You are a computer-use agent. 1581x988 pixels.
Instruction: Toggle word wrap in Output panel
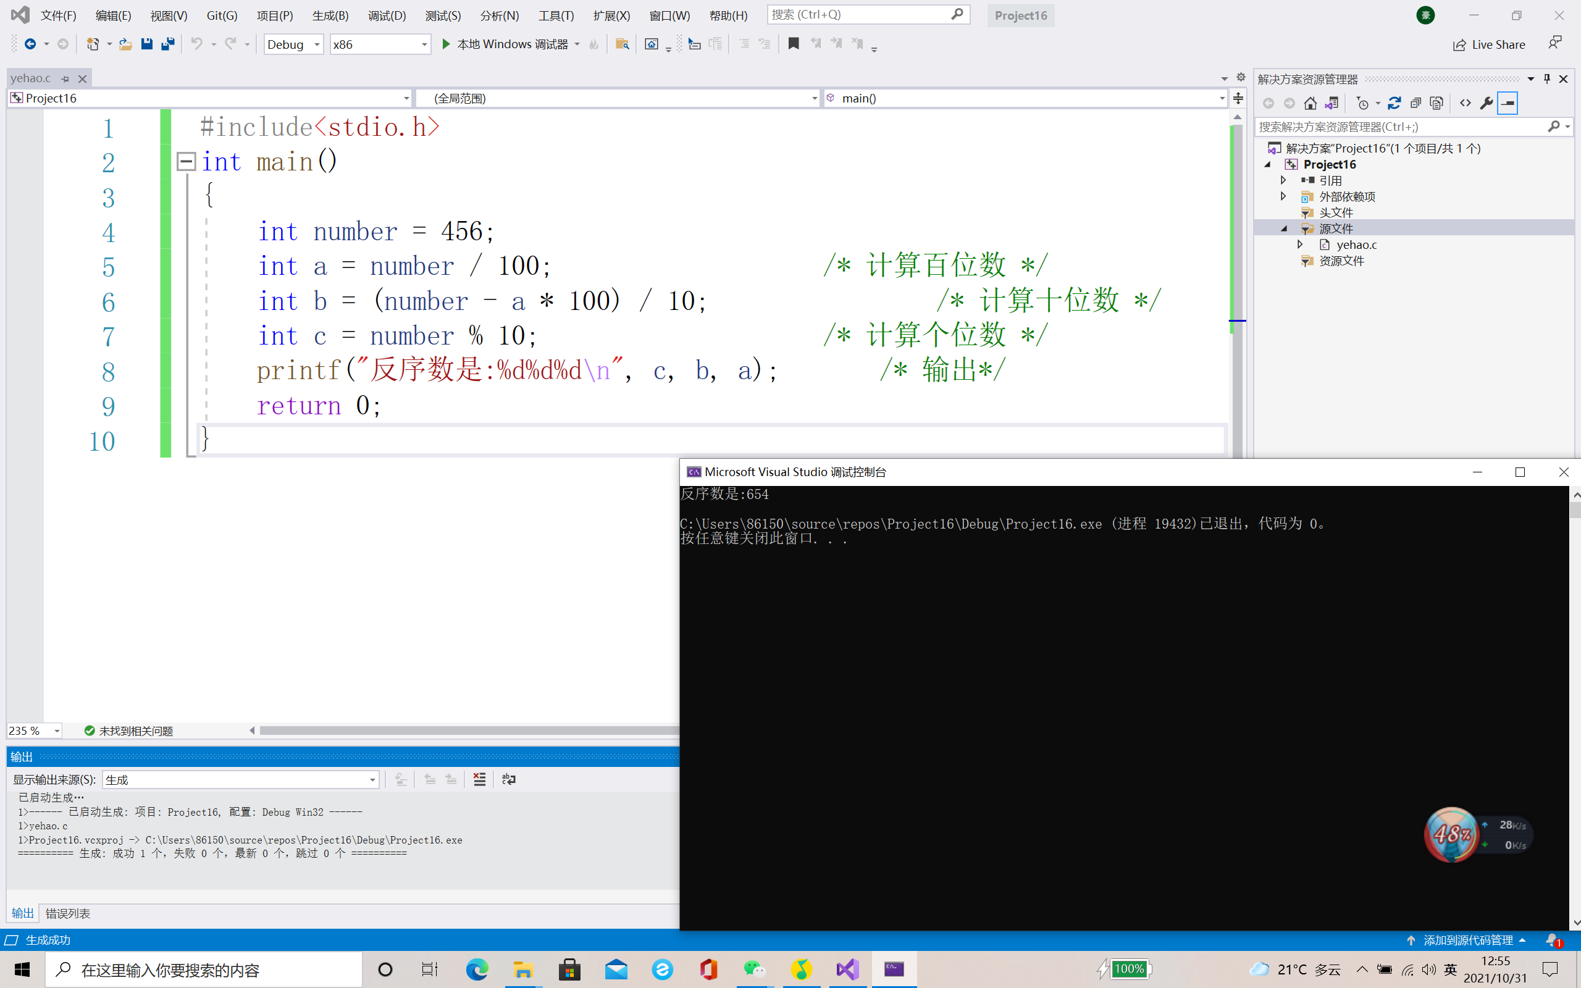point(508,779)
